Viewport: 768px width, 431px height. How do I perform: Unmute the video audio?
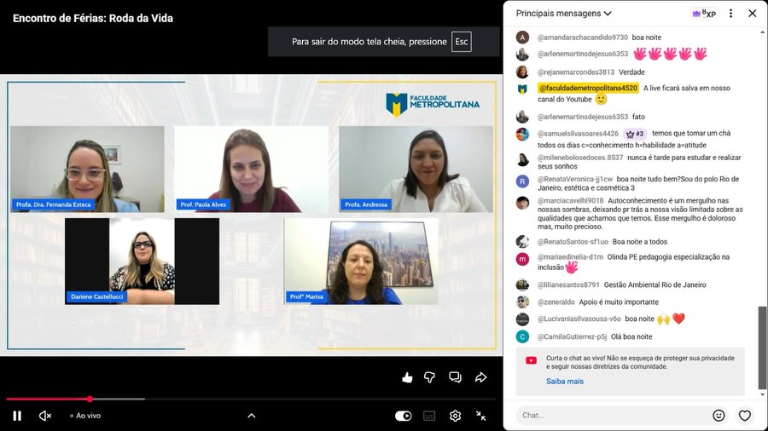45,416
